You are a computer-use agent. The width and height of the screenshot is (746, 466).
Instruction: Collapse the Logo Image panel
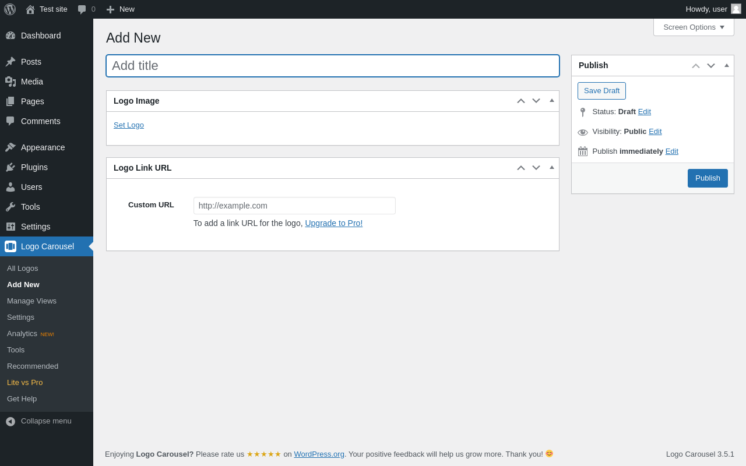552,100
